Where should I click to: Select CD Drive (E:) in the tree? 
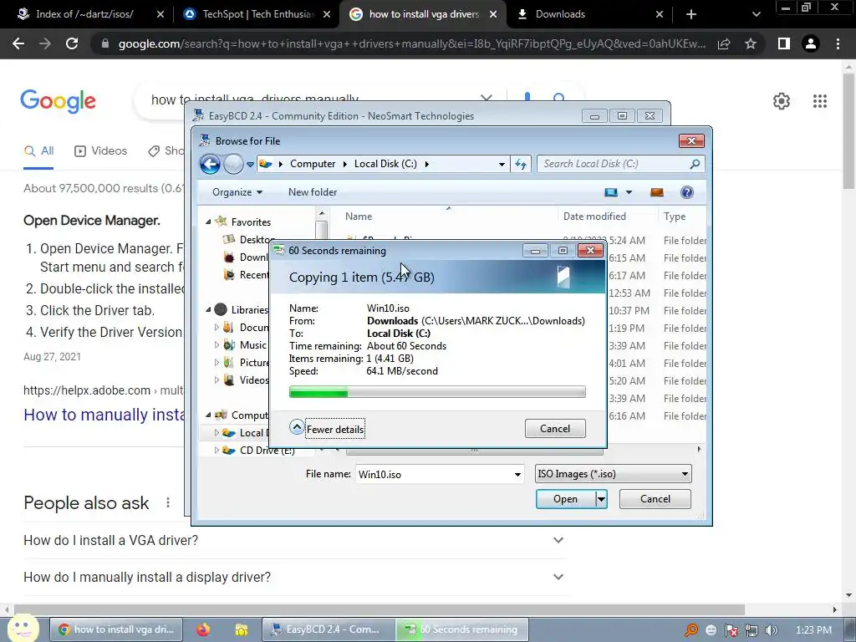coord(267,451)
